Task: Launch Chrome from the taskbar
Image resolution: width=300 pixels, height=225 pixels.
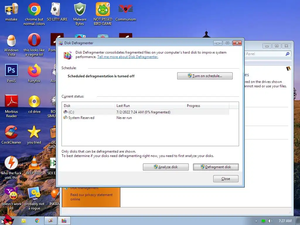Action: point(37,221)
